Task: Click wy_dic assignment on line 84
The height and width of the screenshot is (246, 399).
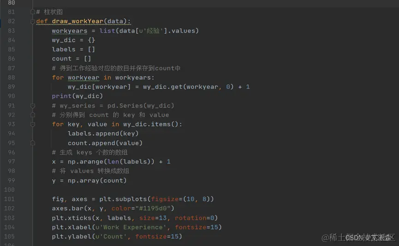Action: 73,40
